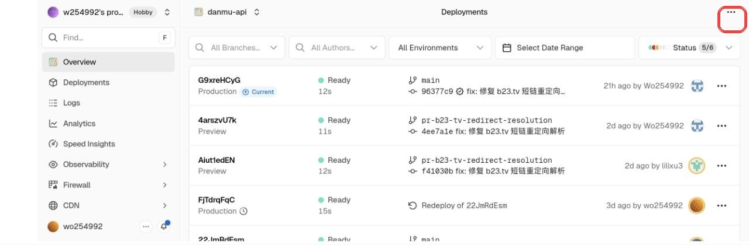Focus the Find search field
Viewport: 749px width, 245px height.
[108, 37]
